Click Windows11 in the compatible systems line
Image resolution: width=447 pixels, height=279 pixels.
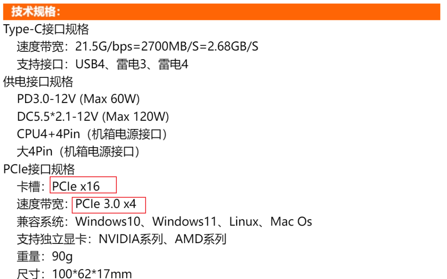click(184, 222)
